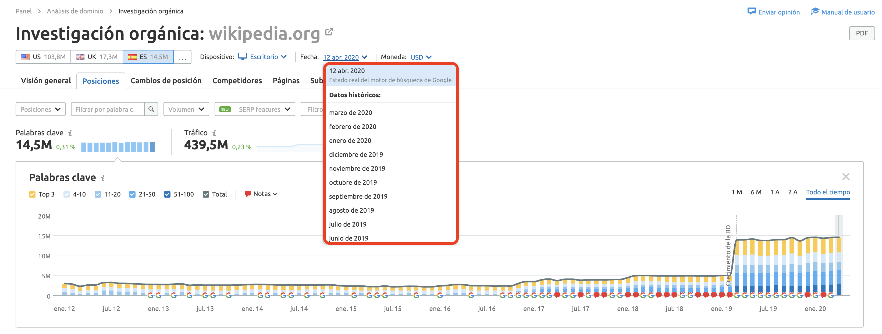This screenshot has width=882, height=334.
Task: Open the Competidores tab
Action: click(x=237, y=81)
